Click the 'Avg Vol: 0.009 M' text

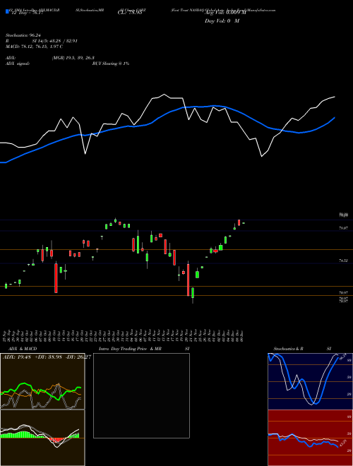click(x=225, y=13)
